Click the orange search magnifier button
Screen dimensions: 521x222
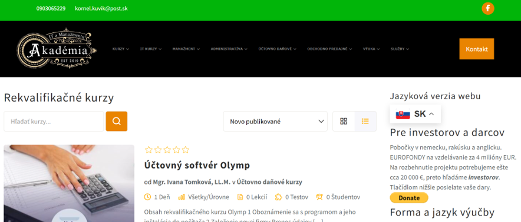pos(117,121)
